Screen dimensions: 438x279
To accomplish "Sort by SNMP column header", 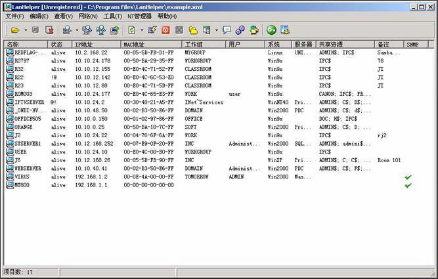I will tap(416, 45).
